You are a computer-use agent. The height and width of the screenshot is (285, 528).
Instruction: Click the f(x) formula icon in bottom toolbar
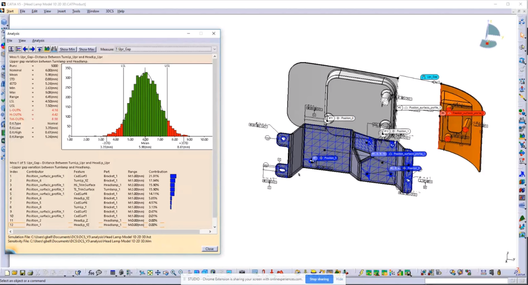(x=91, y=272)
